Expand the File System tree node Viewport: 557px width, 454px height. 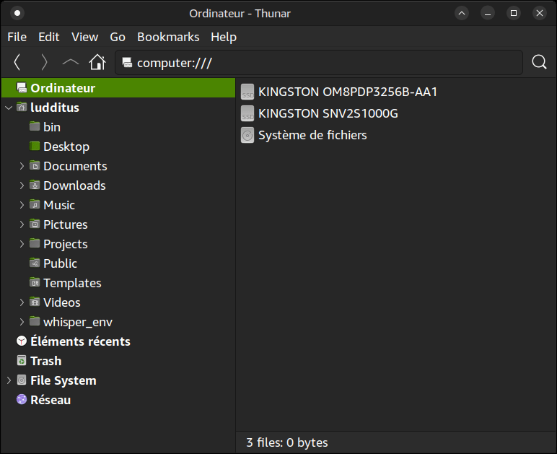[x=9, y=380]
